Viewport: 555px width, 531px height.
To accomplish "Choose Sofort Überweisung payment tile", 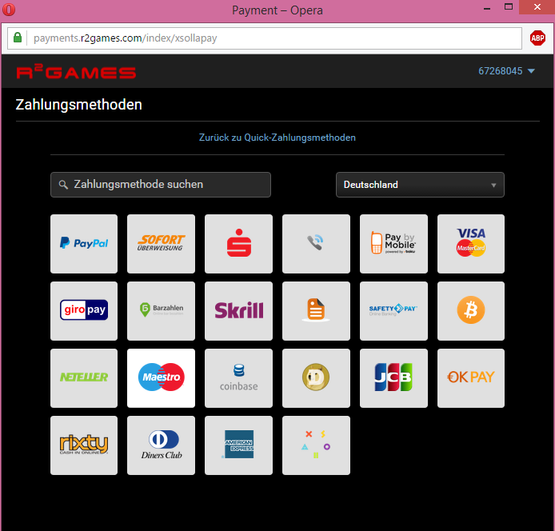I will pyautogui.click(x=161, y=244).
